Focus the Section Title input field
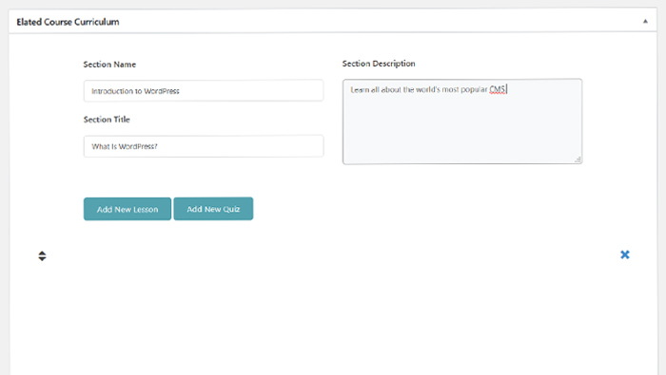 tap(204, 146)
